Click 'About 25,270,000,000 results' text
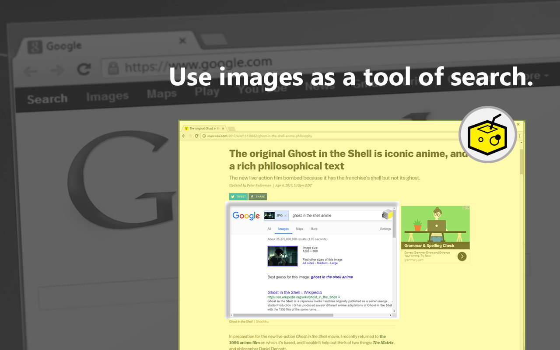560x350 pixels. tap(297, 239)
